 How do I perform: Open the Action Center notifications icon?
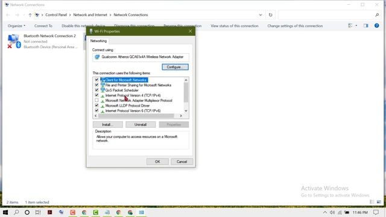(x=376, y=212)
